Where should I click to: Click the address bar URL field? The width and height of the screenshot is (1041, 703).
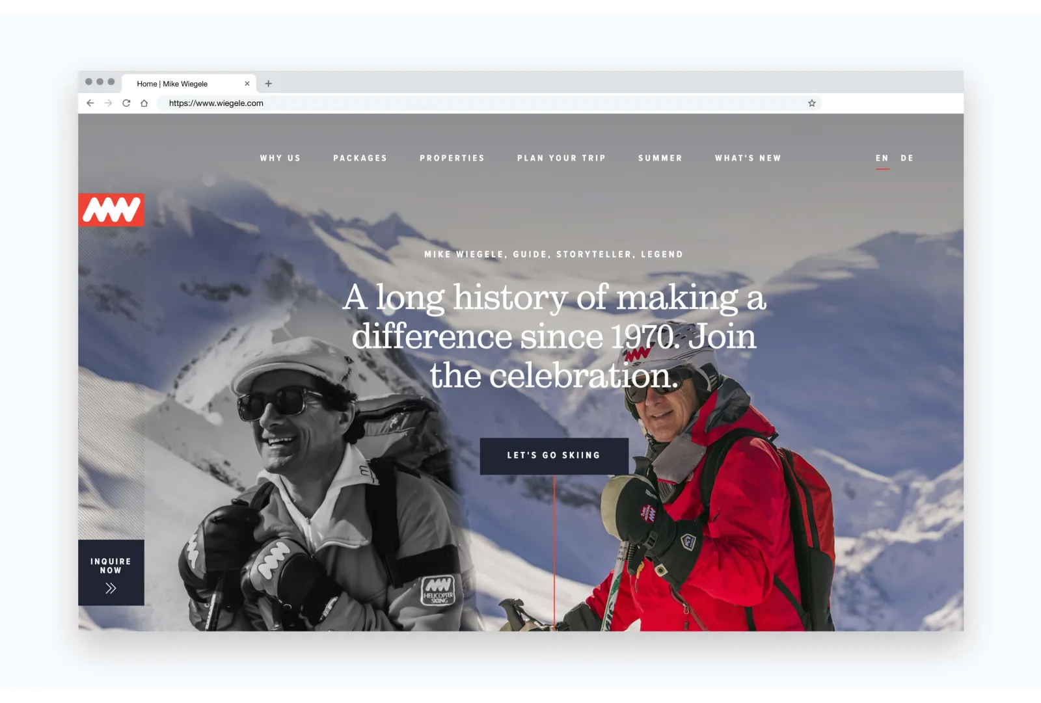click(481, 103)
